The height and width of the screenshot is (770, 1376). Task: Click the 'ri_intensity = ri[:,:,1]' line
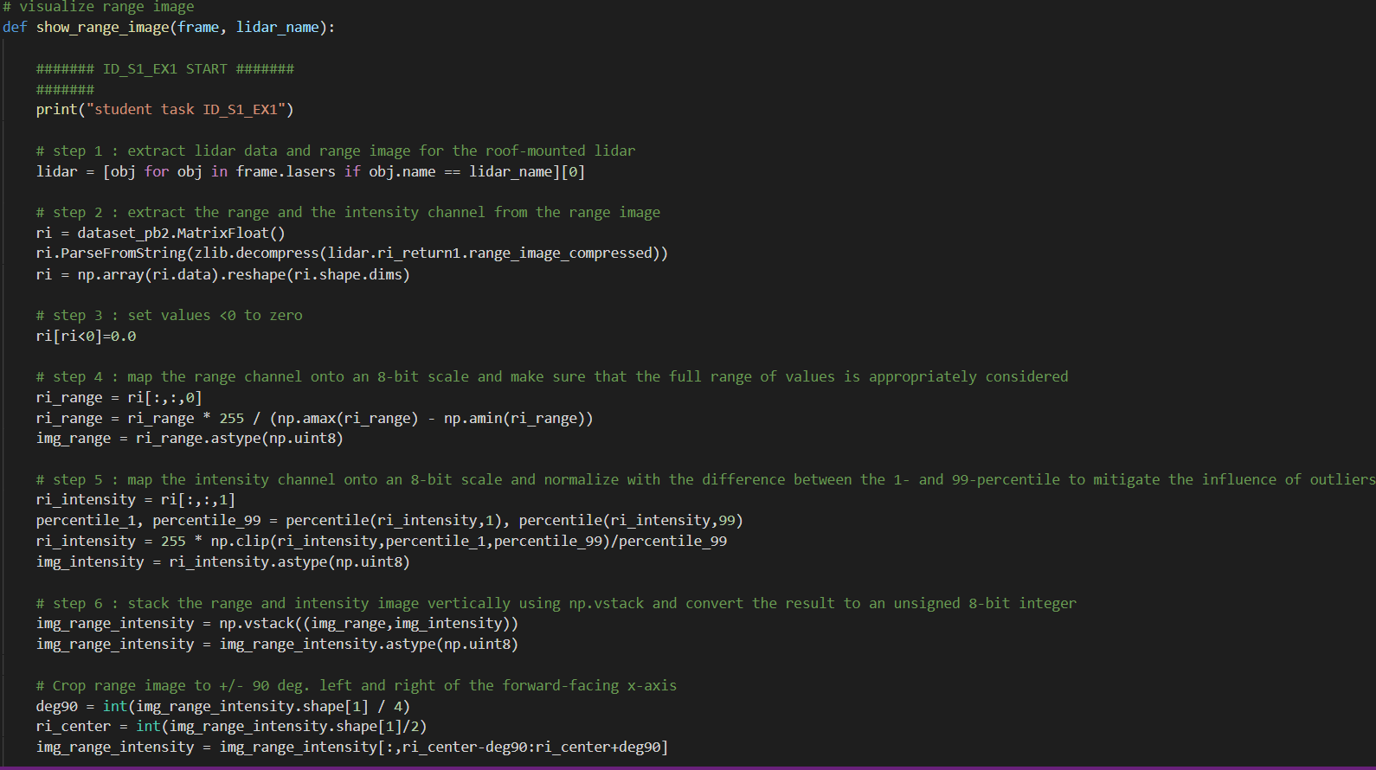pyautogui.click(x=136, y=500)
